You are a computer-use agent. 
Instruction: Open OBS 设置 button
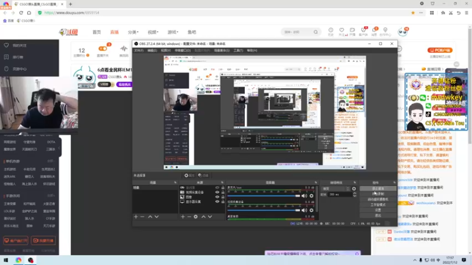pos(378,210)
